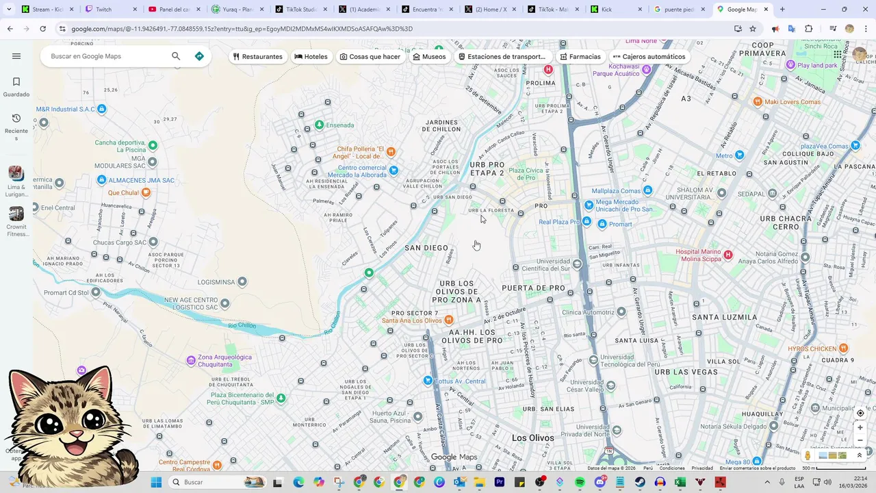
Task: Click the search magnifier icon
Action: coord(176,56)
